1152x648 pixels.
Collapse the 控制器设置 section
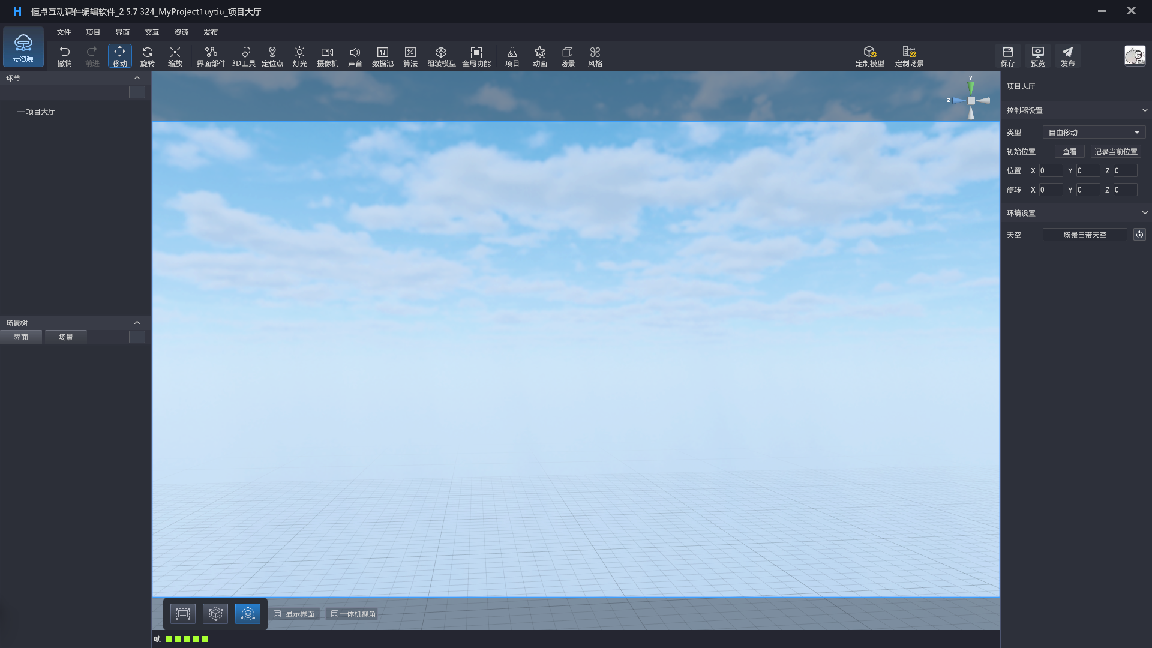tap(1144, 110)
